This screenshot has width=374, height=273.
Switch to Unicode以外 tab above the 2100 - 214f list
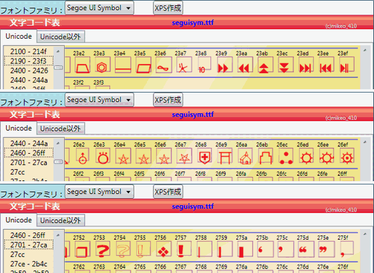pos(61,37)
